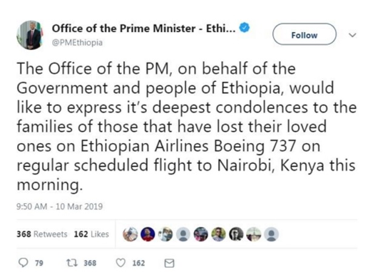Follow the Office of the Prime Minister
The image size is (388, 277).
pyautogui.click(x=304, y=35)
